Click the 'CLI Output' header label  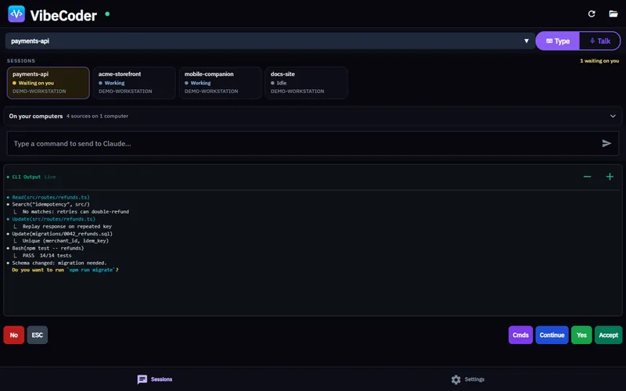pyautogui.click(x=26, y=177)
